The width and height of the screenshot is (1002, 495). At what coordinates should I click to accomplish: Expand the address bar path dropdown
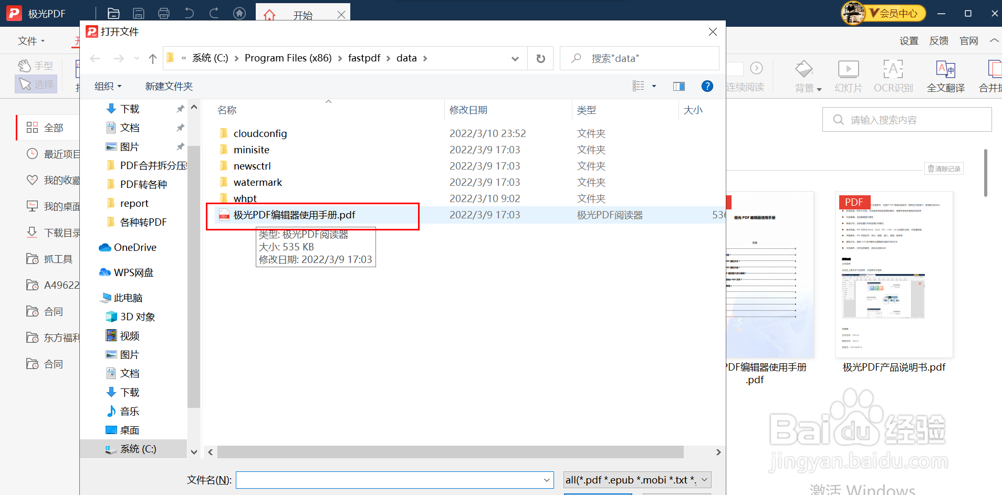(515, 58)
